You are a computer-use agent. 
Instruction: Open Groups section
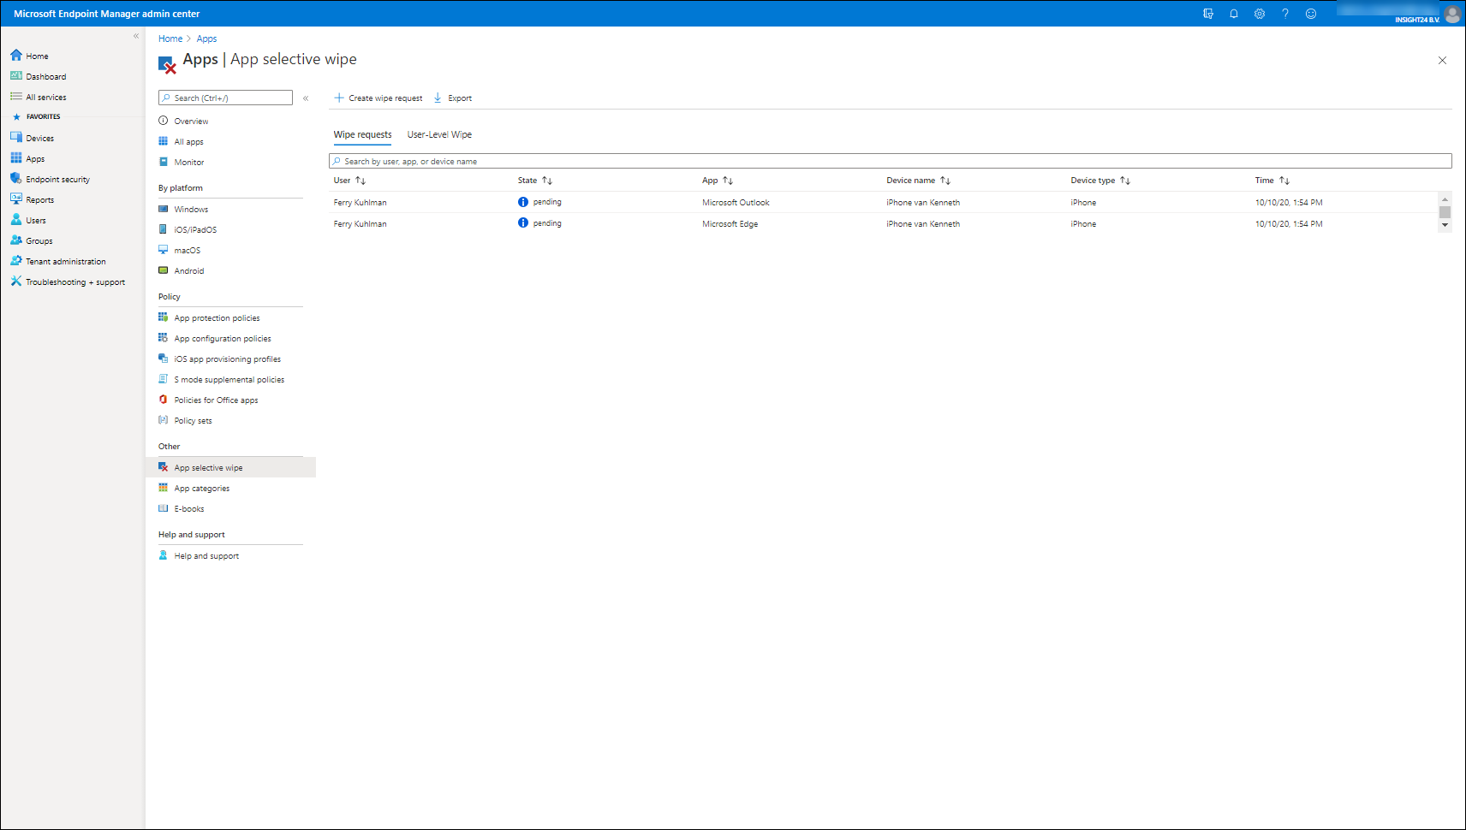click(x=39, y=240)
